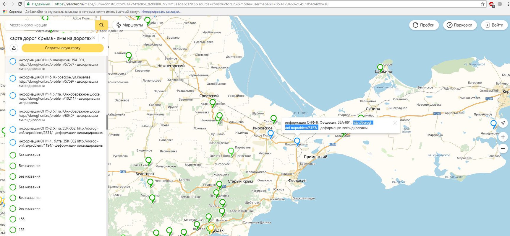Select list item информация ОНФ-5 Кировское
Screen dimensions: 510x236
coord(56,81)
